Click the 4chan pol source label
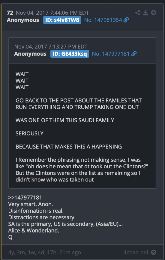This screenshot has width=165, height=260. coord(136,252)
